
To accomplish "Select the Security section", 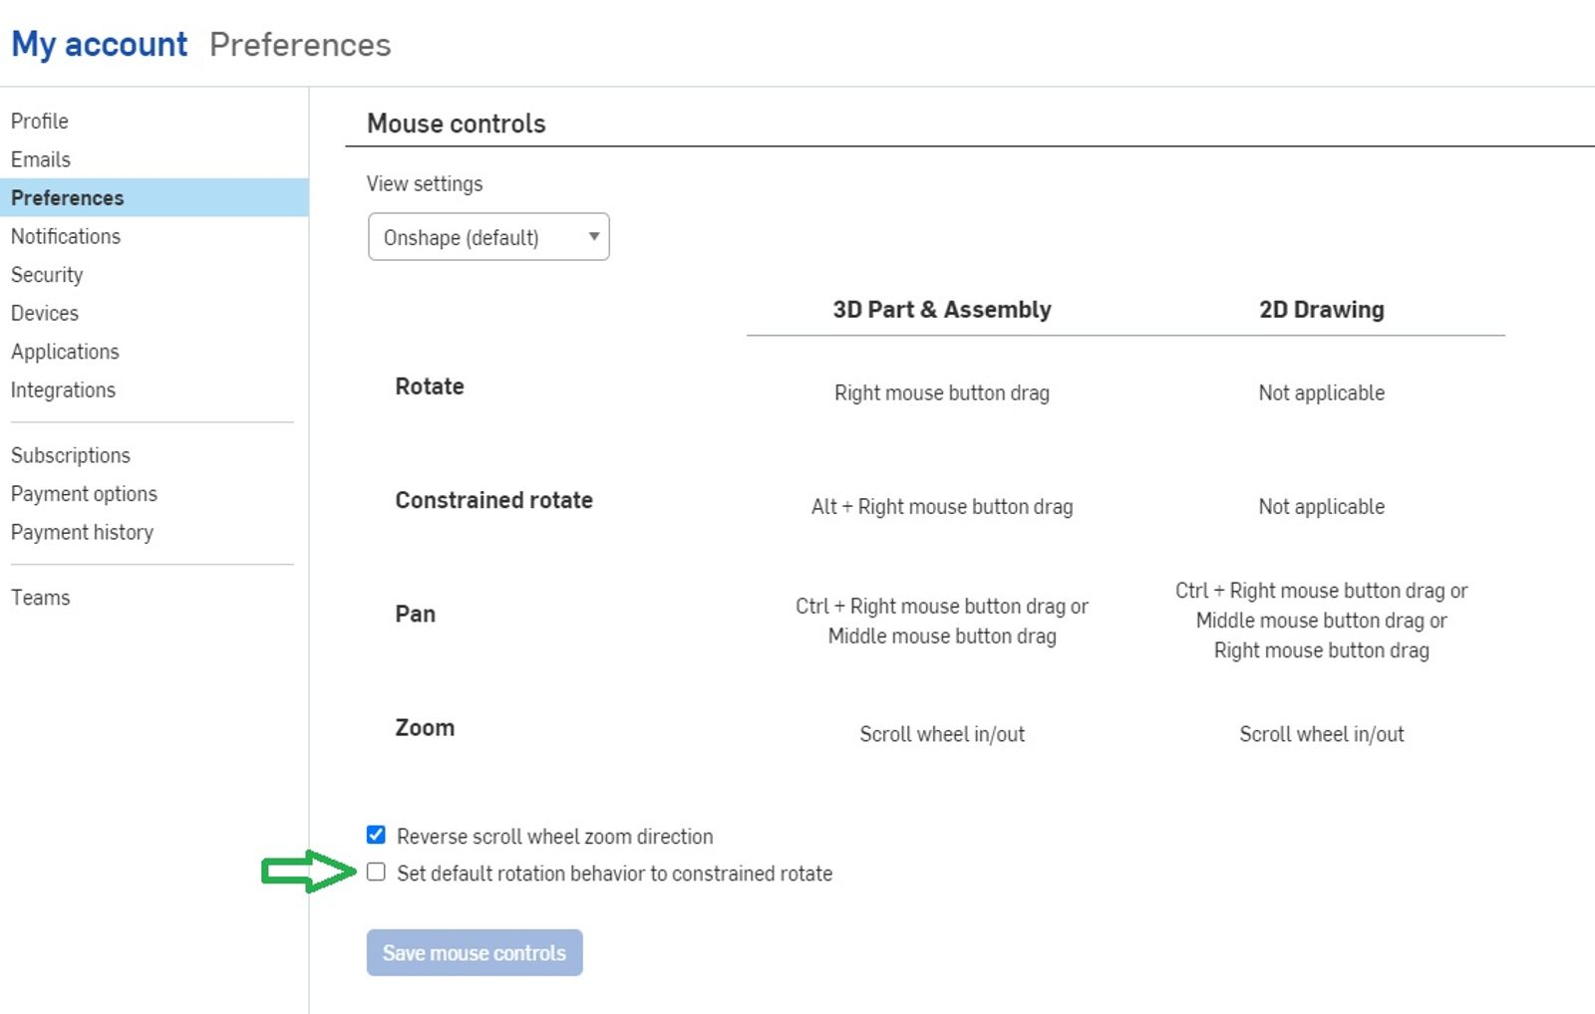I will coord(46,275).
